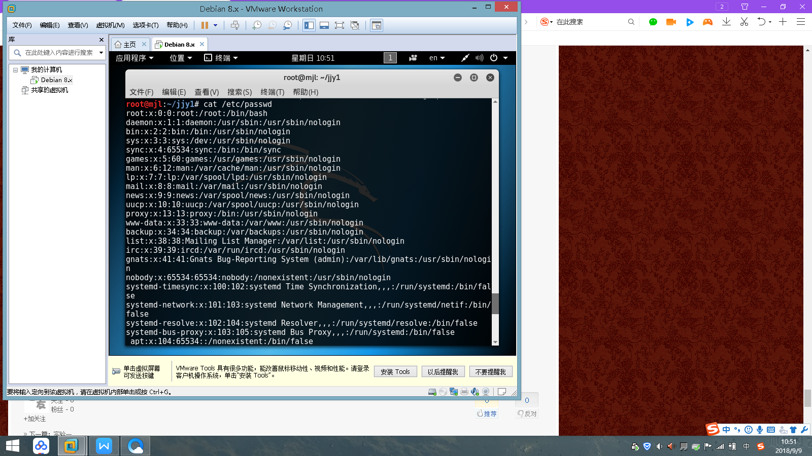
Task: Open the power options dropdown next to pause
Action: tap(216, 25)
